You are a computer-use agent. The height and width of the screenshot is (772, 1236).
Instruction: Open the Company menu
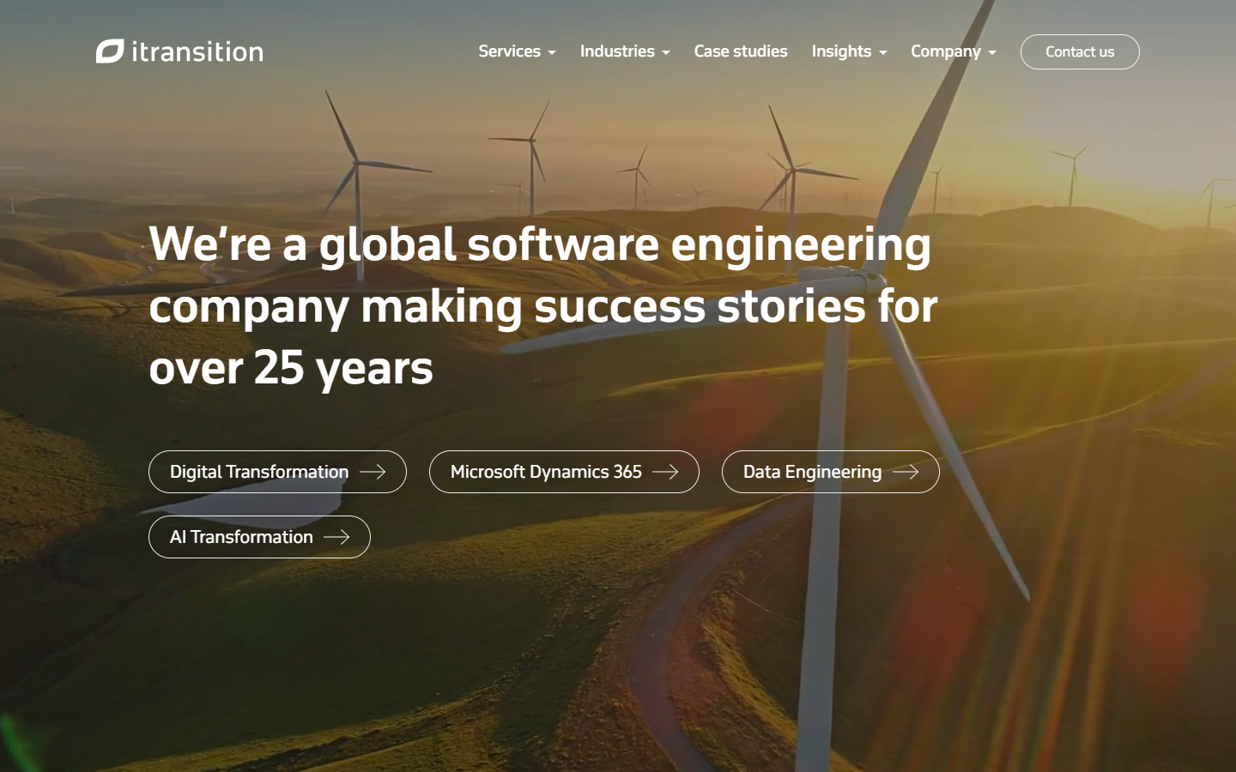tap(946, 51)
